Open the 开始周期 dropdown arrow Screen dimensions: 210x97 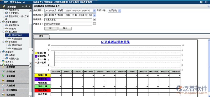94,11
